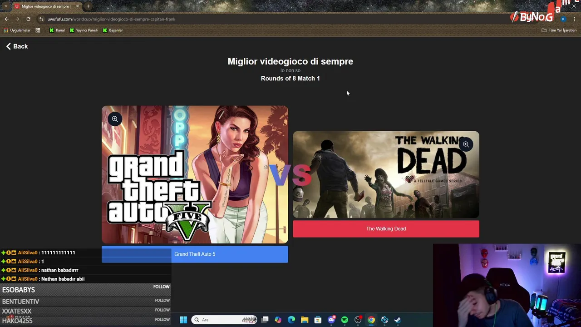Open Microsoft Edge from the taskbar
Viewport: 581px width, 327px height.
pos(291,320)
